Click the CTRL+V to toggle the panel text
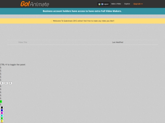Image resolution: width=165 pixels, height=123 pixels. [13, 65]
